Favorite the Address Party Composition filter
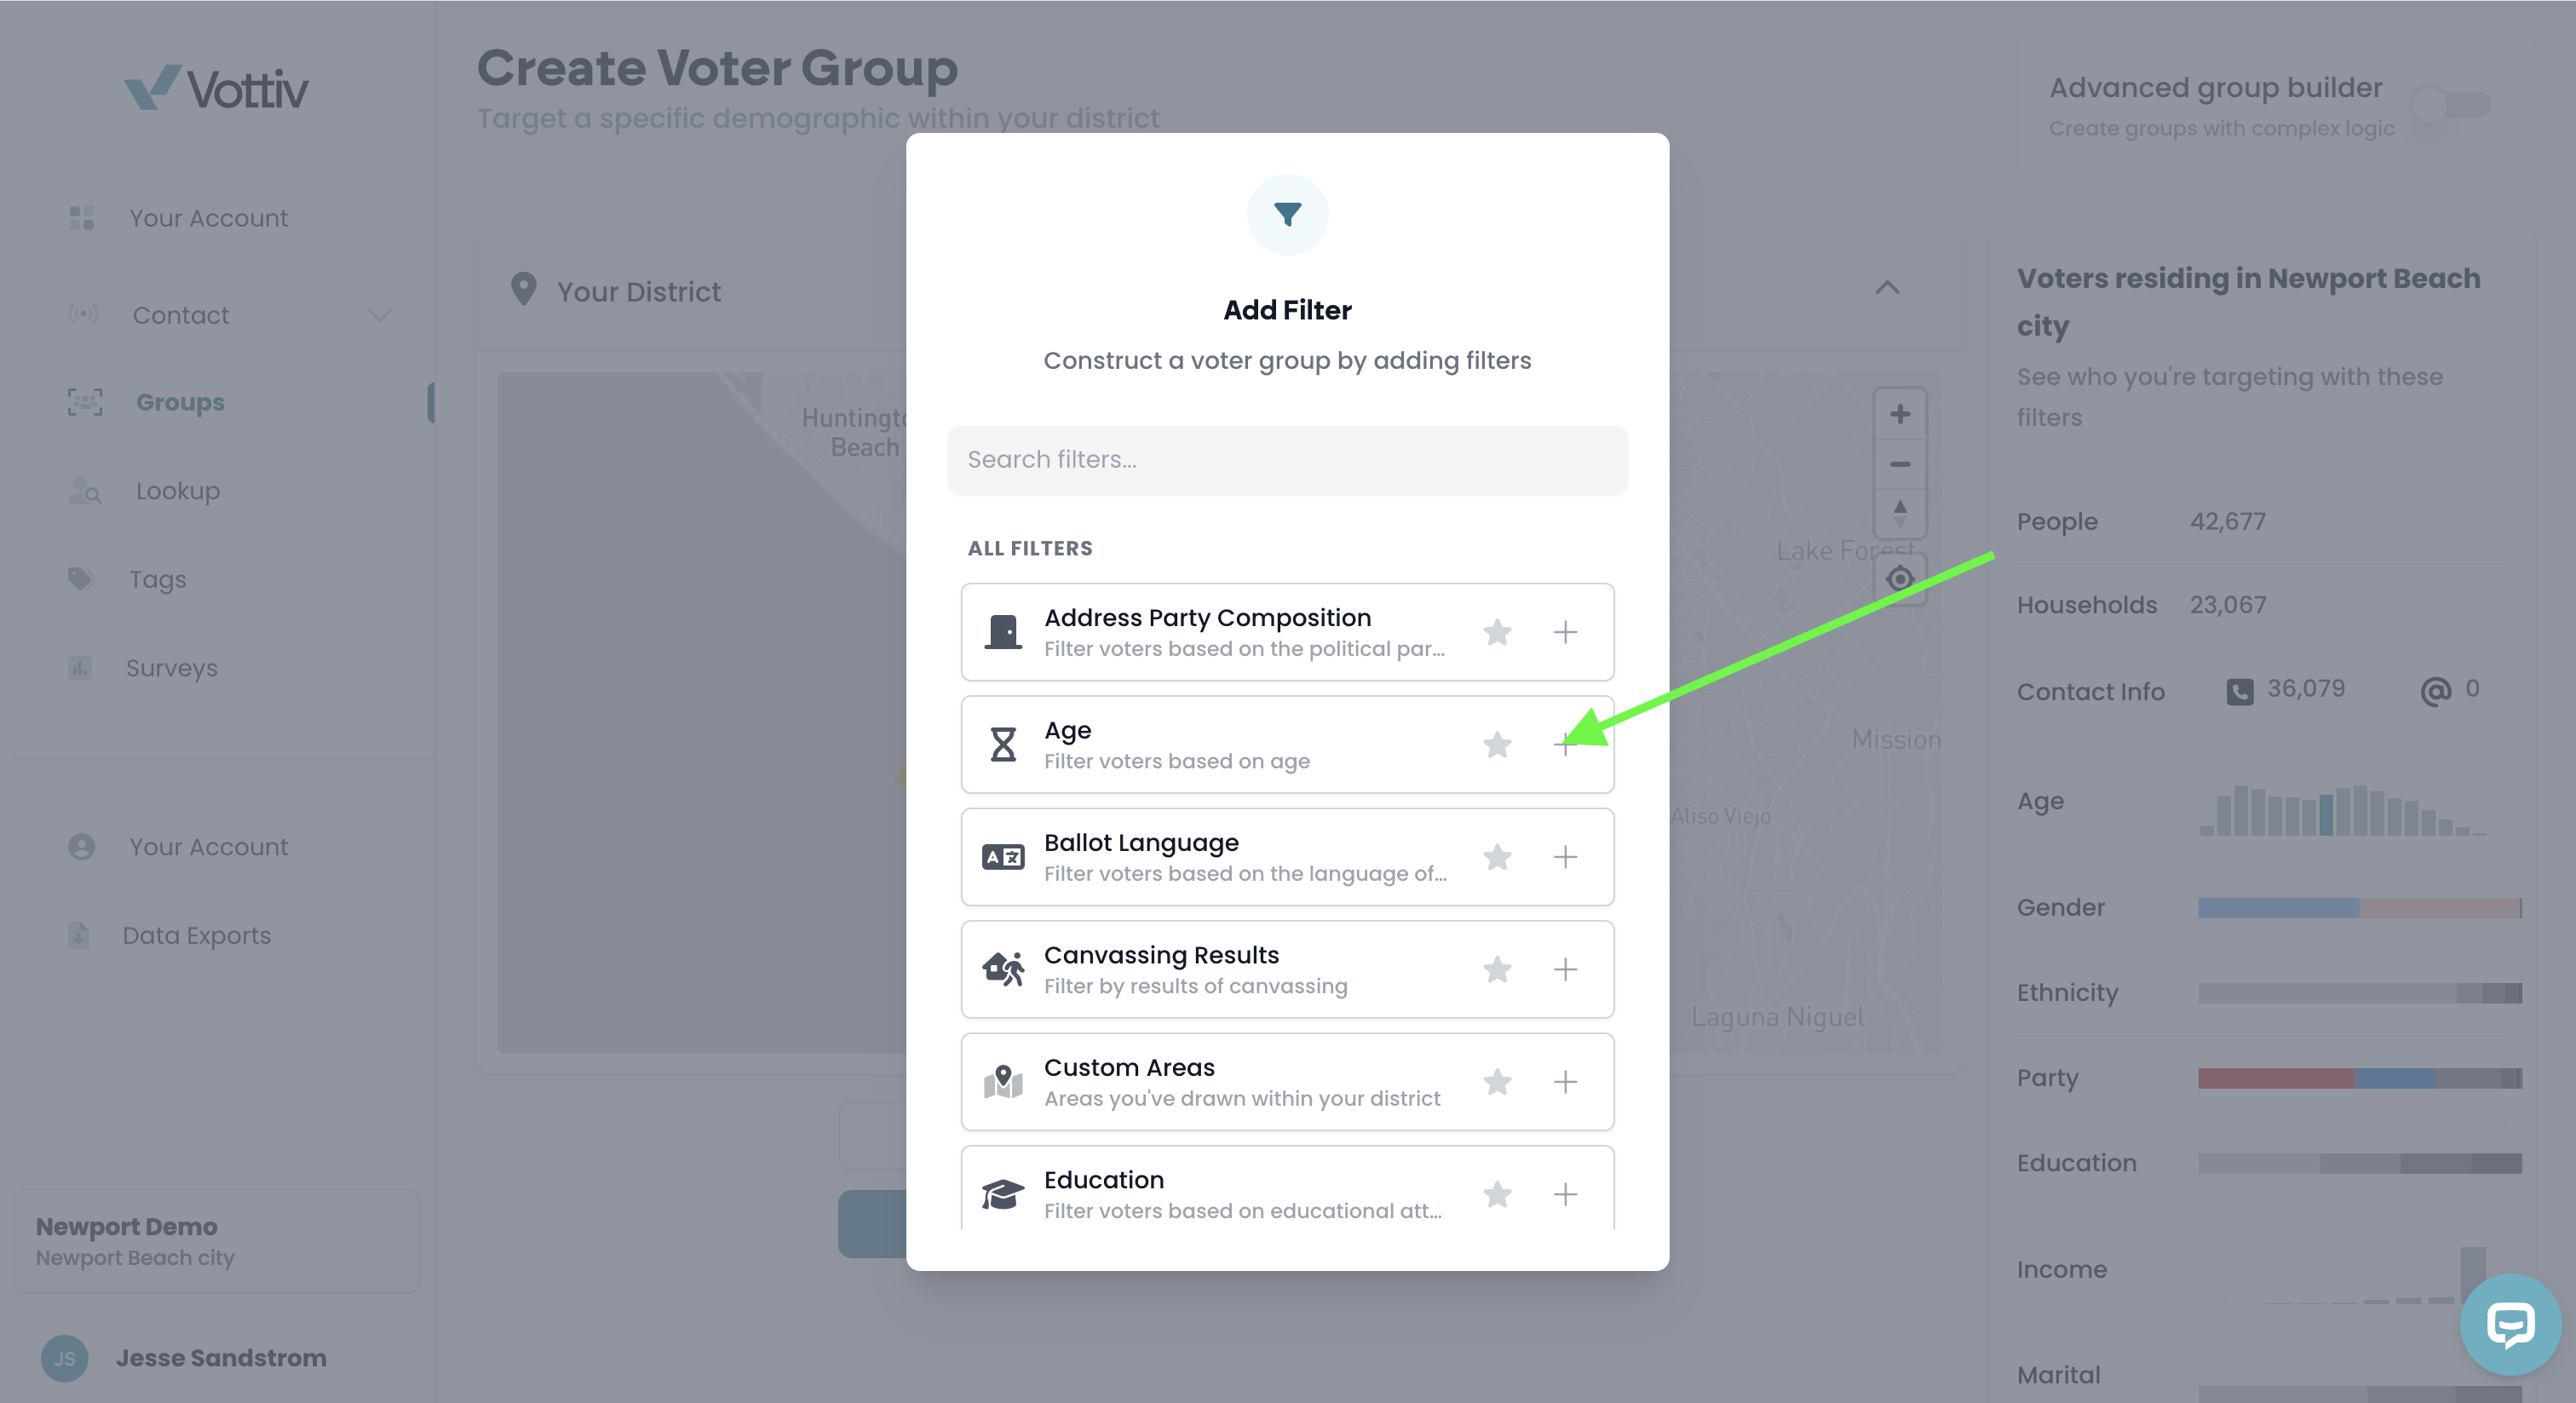Image resolution: width=2576 pixels, height=1403 pixels. 1497,632
